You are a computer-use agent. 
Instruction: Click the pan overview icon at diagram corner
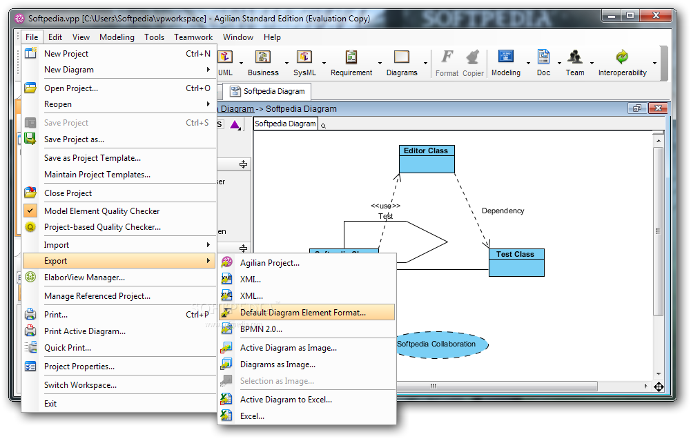[x=659, y=387]
